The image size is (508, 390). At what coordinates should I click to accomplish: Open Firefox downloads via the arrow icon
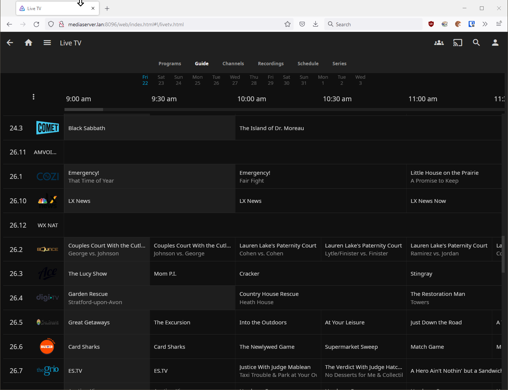click(x=315, y=24)
